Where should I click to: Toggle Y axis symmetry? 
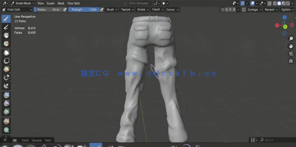click(230, 10)
